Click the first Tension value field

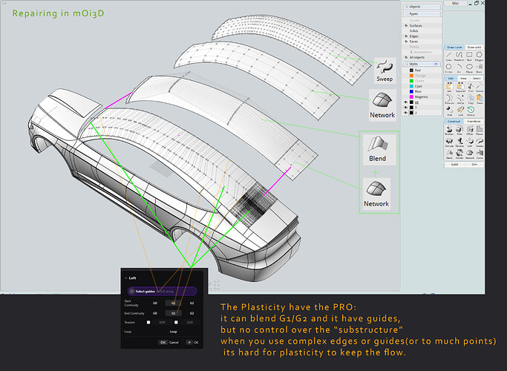[x=163, y=322]
